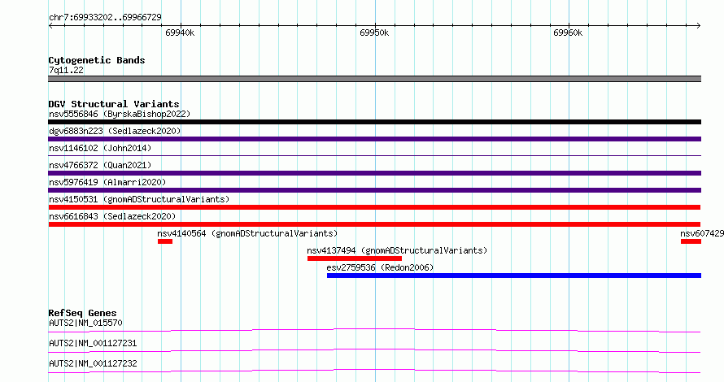Open the esv2759536 (Redon2006) label
The width and height of the screenshot is (724, 382).
380,267
